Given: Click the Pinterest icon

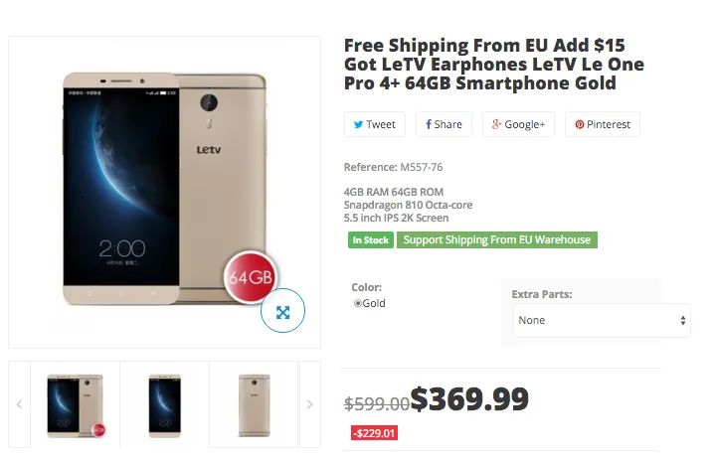Looking at the screenshot, I should (x=579, y=125).
